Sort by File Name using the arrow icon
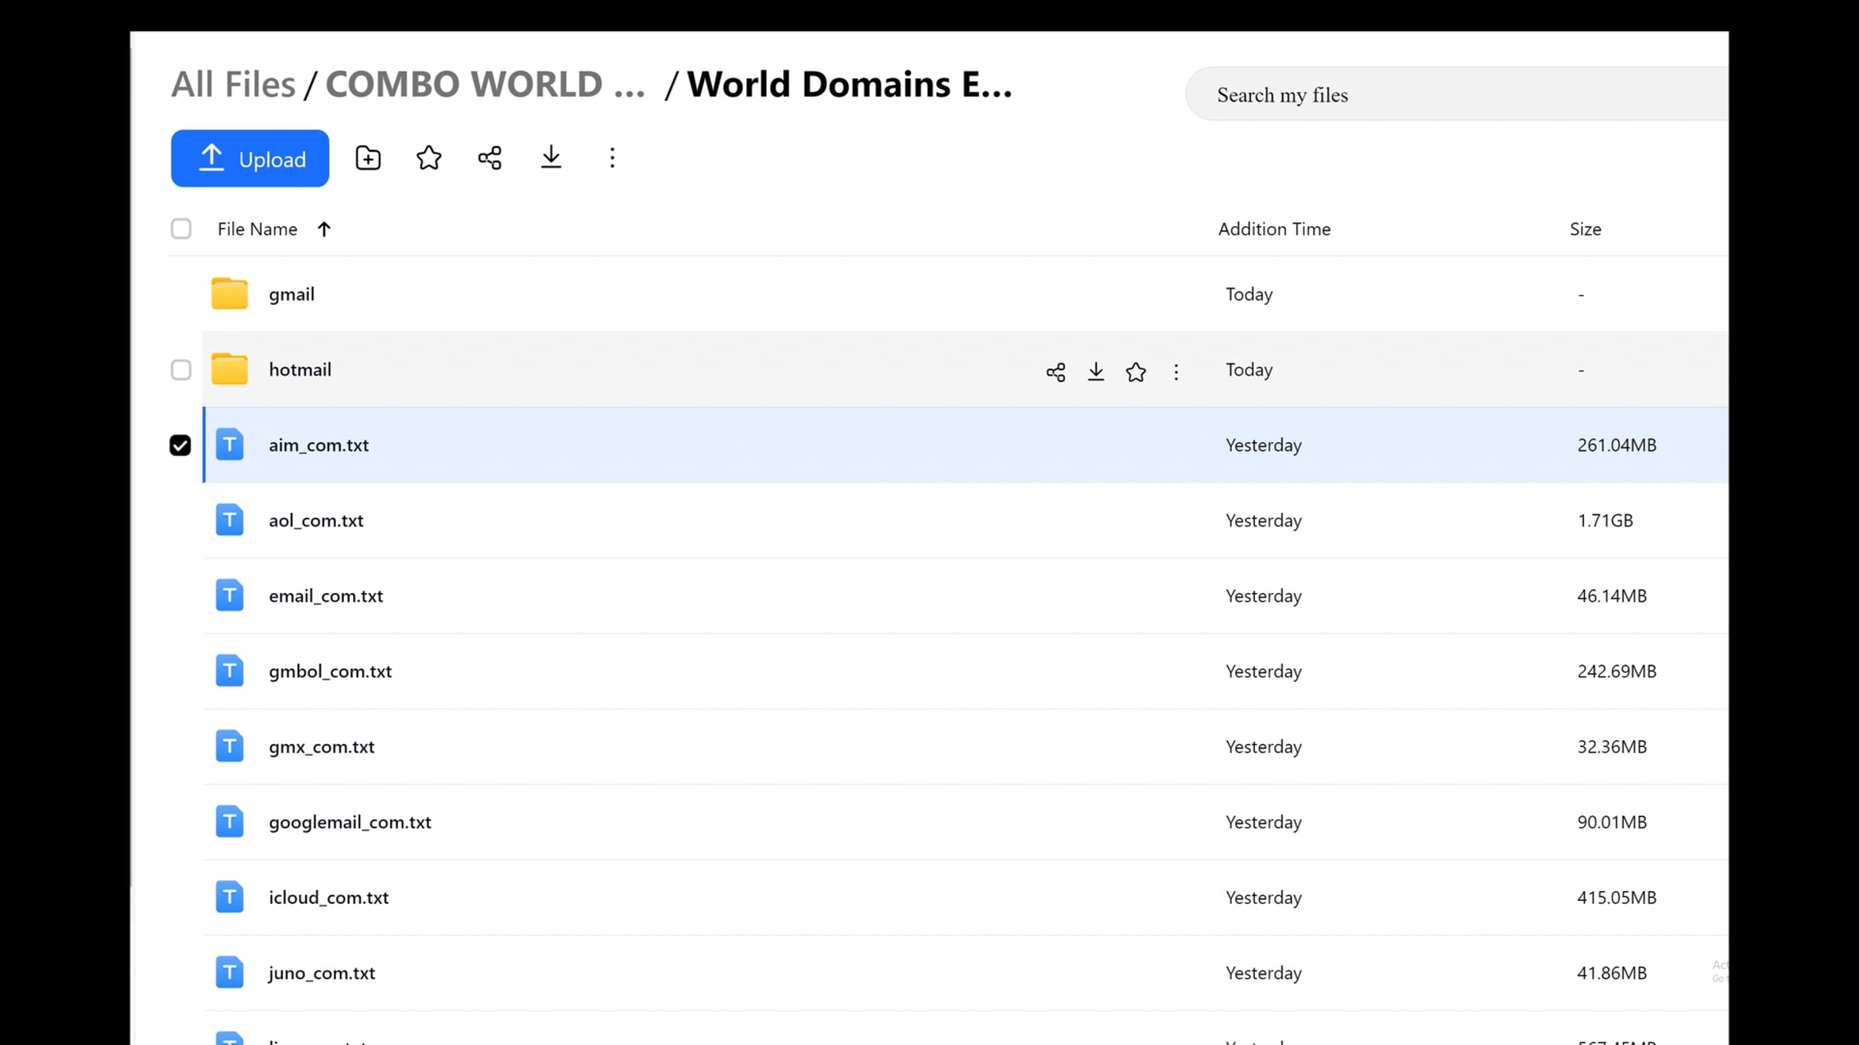This screenshot has height=1045, width=1859. point(324,229)
